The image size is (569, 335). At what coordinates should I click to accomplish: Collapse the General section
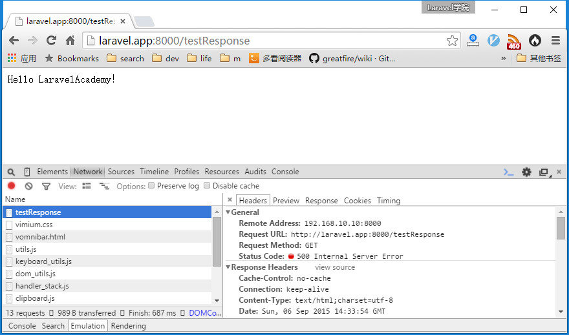tap(228, 212)
